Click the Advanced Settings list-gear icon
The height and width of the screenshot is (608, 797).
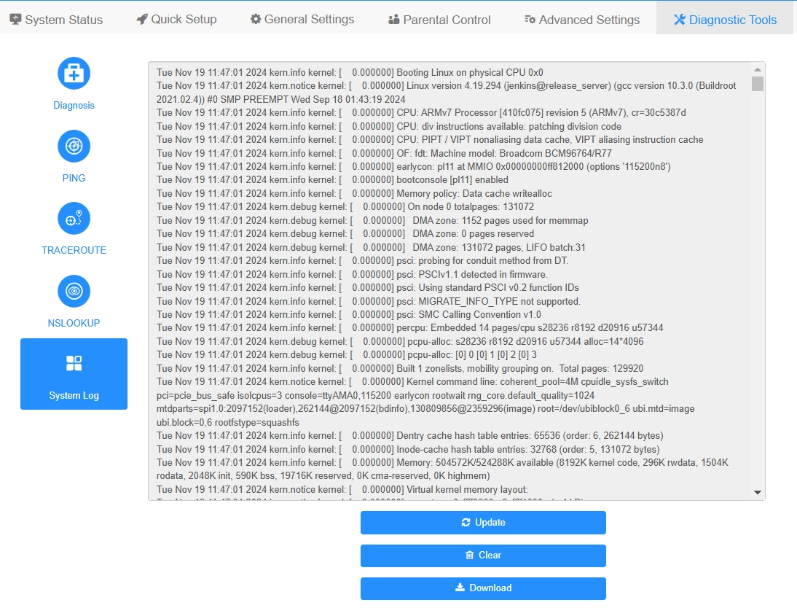530,20
